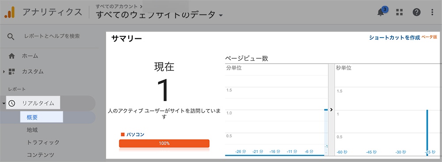Viewport: 442px width, 162px height.
Task: Click the リアルタイム clock icon
Action: (12, 103)
